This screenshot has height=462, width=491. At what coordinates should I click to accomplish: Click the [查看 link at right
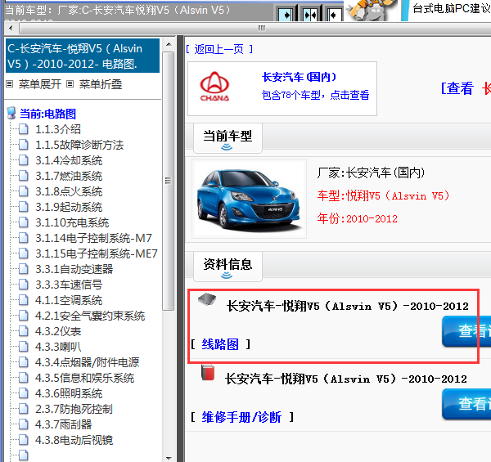[457, 88]
